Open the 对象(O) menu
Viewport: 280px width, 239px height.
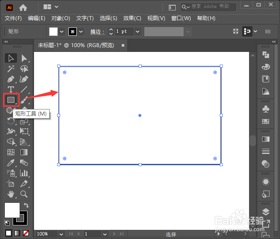61,18
